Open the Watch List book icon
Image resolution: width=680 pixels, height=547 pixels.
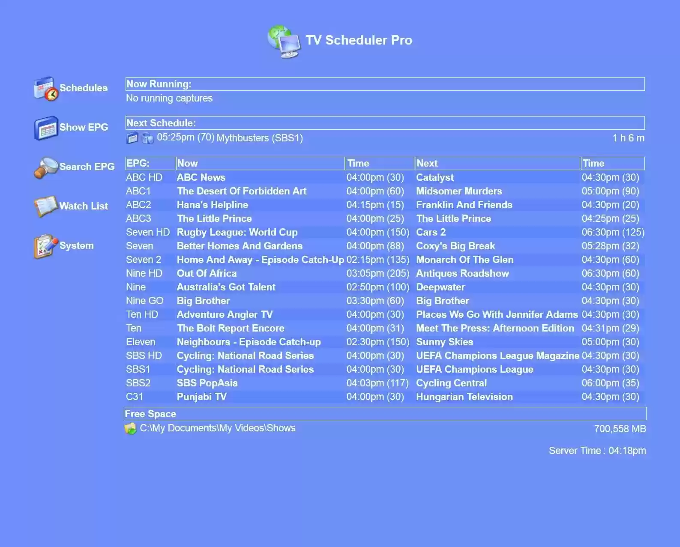46,206
